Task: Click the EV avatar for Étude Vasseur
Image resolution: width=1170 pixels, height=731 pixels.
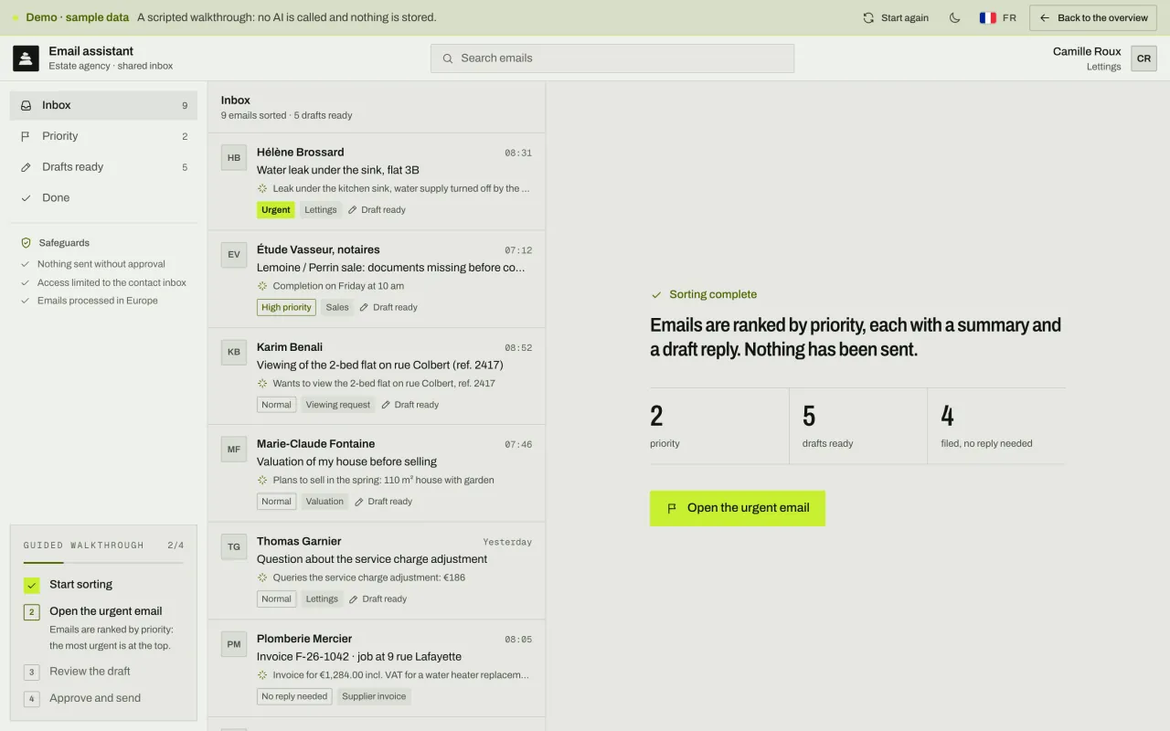Action: [234, 255]
